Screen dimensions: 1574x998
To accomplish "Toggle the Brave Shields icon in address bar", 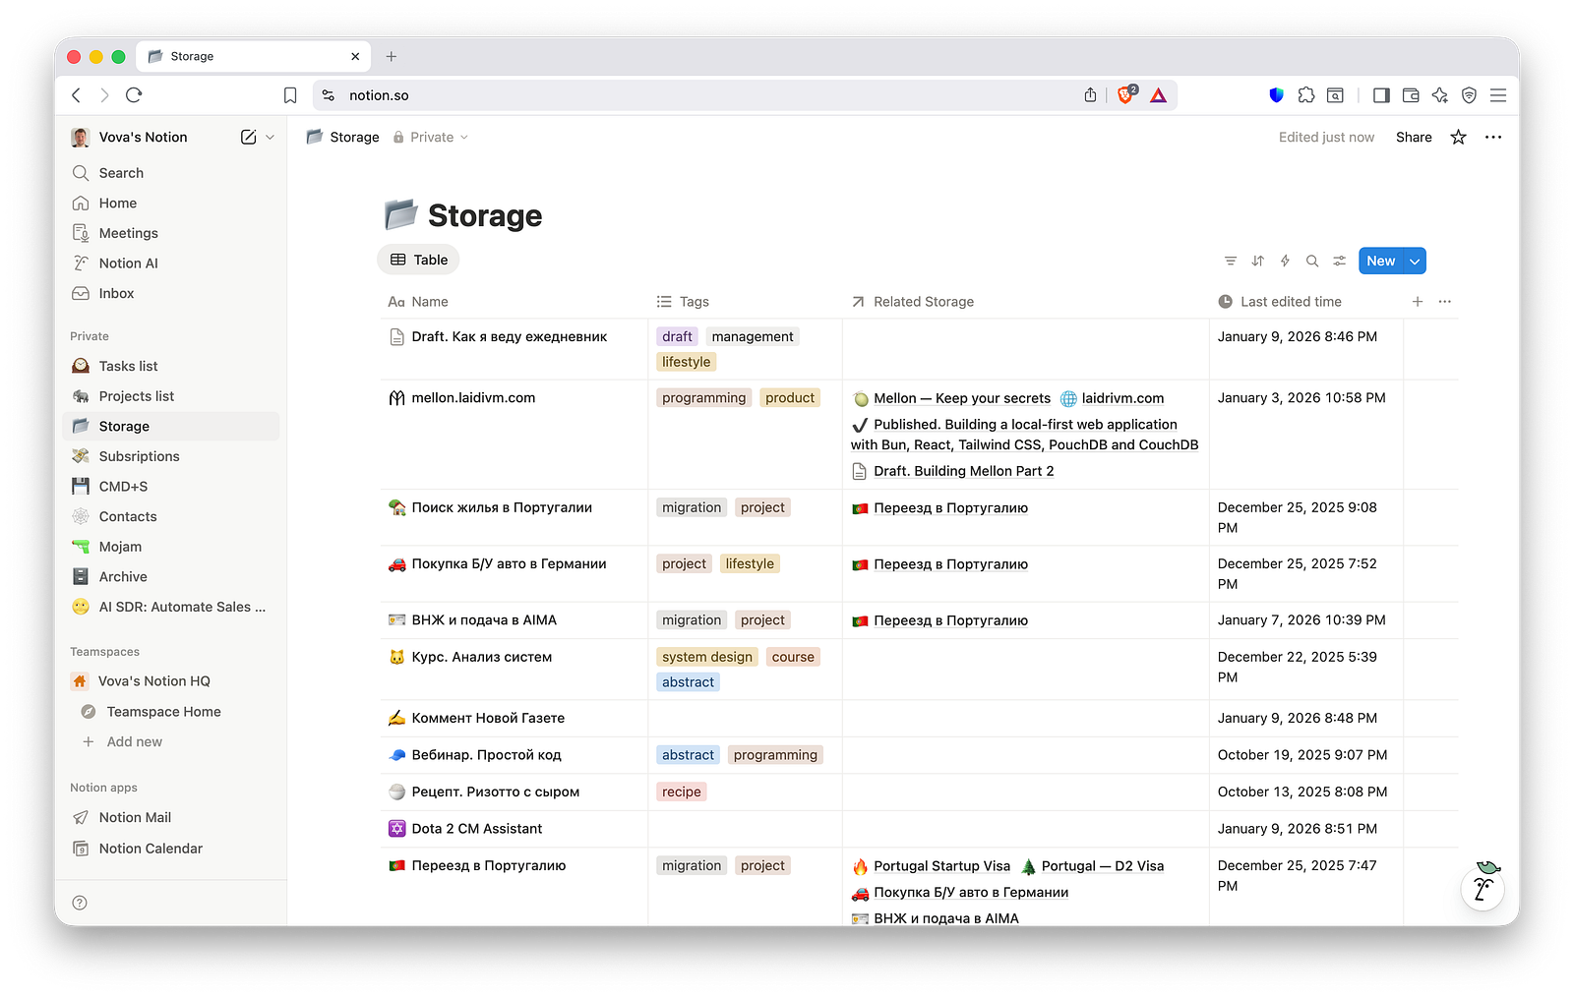I will 1125,95.
